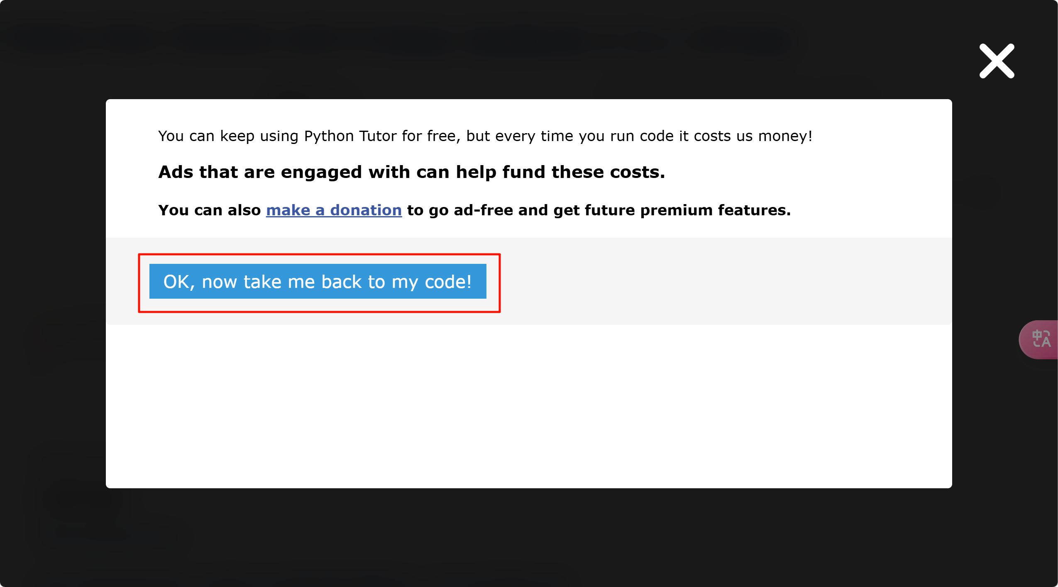This screenshot has height=587, width=1058.
Task: Click the floating translate icon on right edge
Action: coord(1041,339)
